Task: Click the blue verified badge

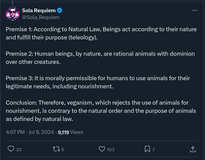Action: 60,11
